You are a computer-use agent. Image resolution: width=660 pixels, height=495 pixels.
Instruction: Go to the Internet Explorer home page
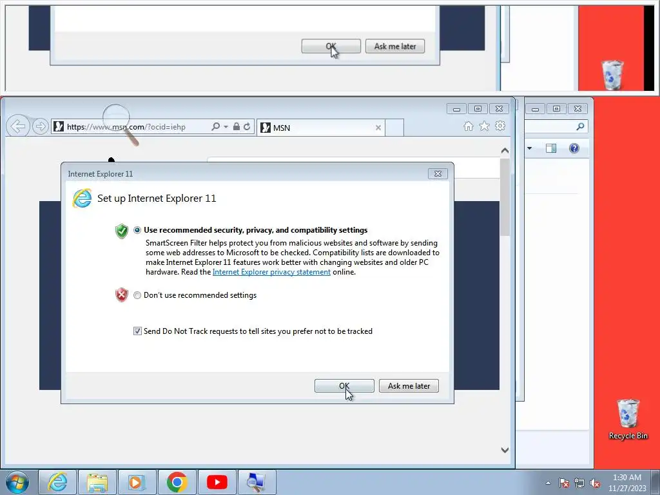click(468, 126)
